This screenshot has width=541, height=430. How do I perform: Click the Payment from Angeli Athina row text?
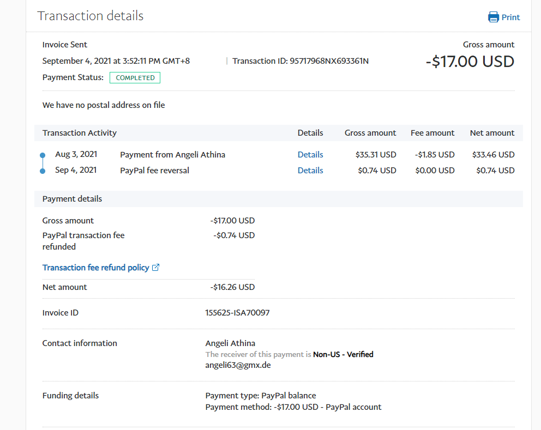coord(172,155)
